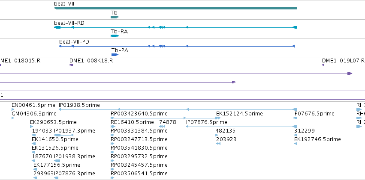Click the GM04306.3prime arrow glyph
This screenshot has width=365, height=180.
coord(13,118)
